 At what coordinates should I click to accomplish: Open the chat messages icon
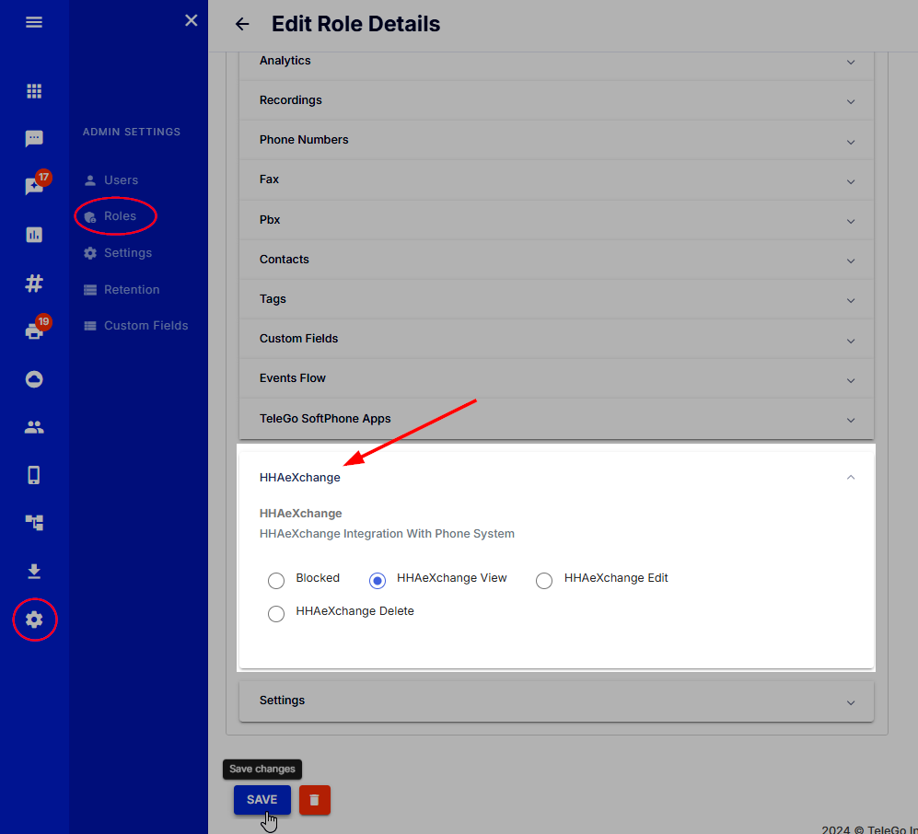click(34, 139)
